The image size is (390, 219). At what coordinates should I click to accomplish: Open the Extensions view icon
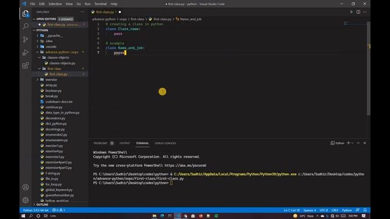(26, 66)
